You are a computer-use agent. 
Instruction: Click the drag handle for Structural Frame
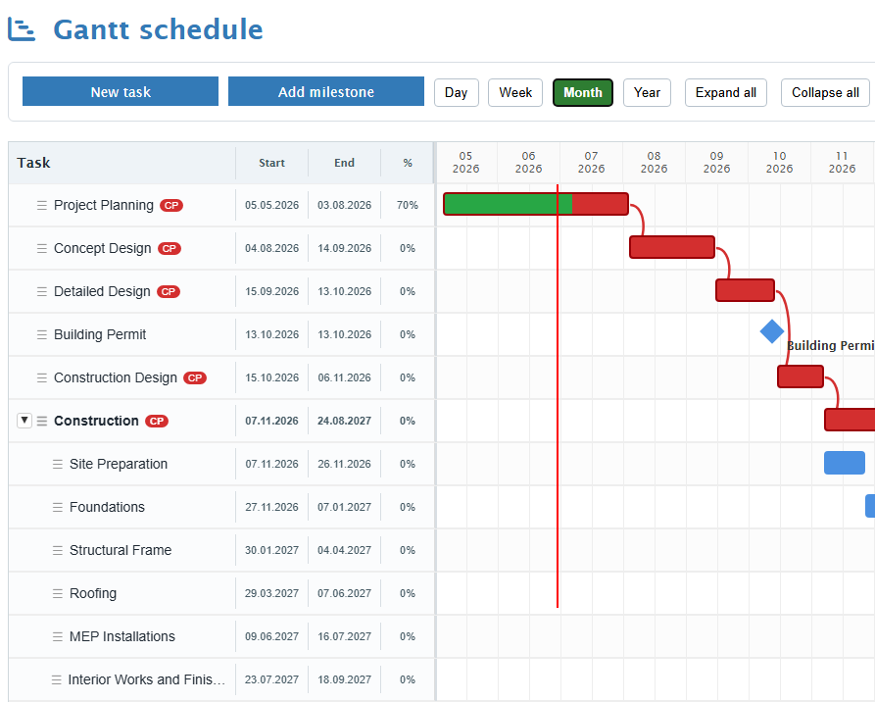click(58, 551)
